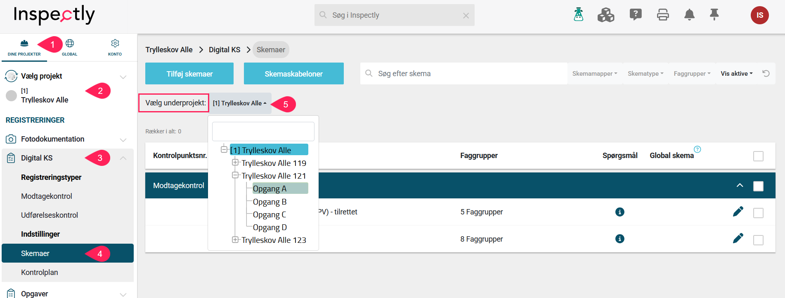Switch to Dine Projekter tab

[x=24, y=48]
